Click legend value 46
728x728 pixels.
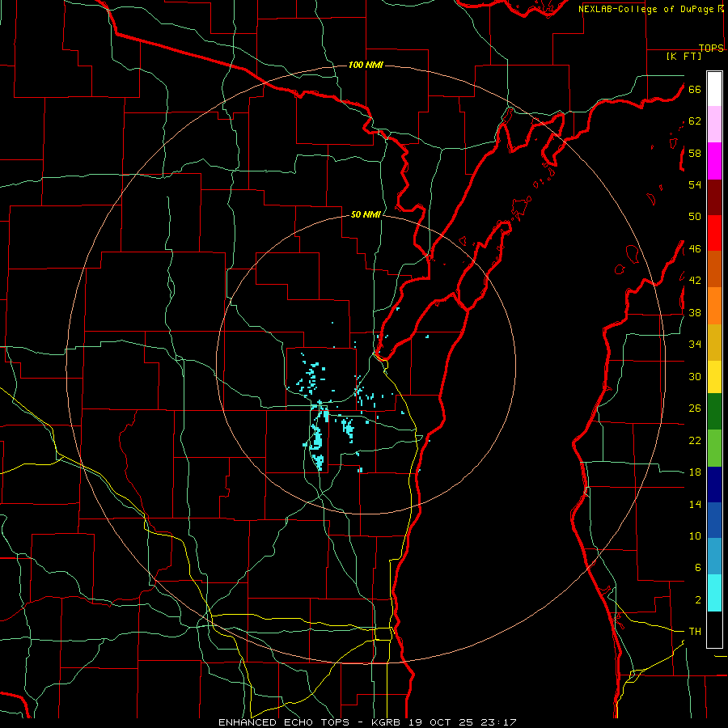pyautogui.click(x=695, y=249)
